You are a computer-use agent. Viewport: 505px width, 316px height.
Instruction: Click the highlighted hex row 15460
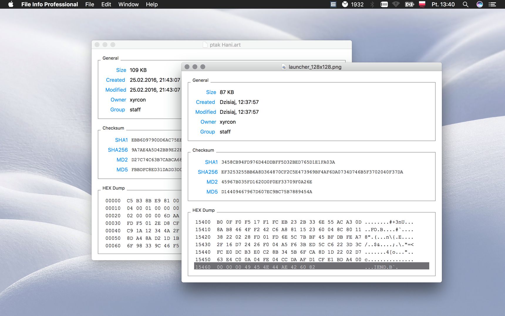(312, 266)
